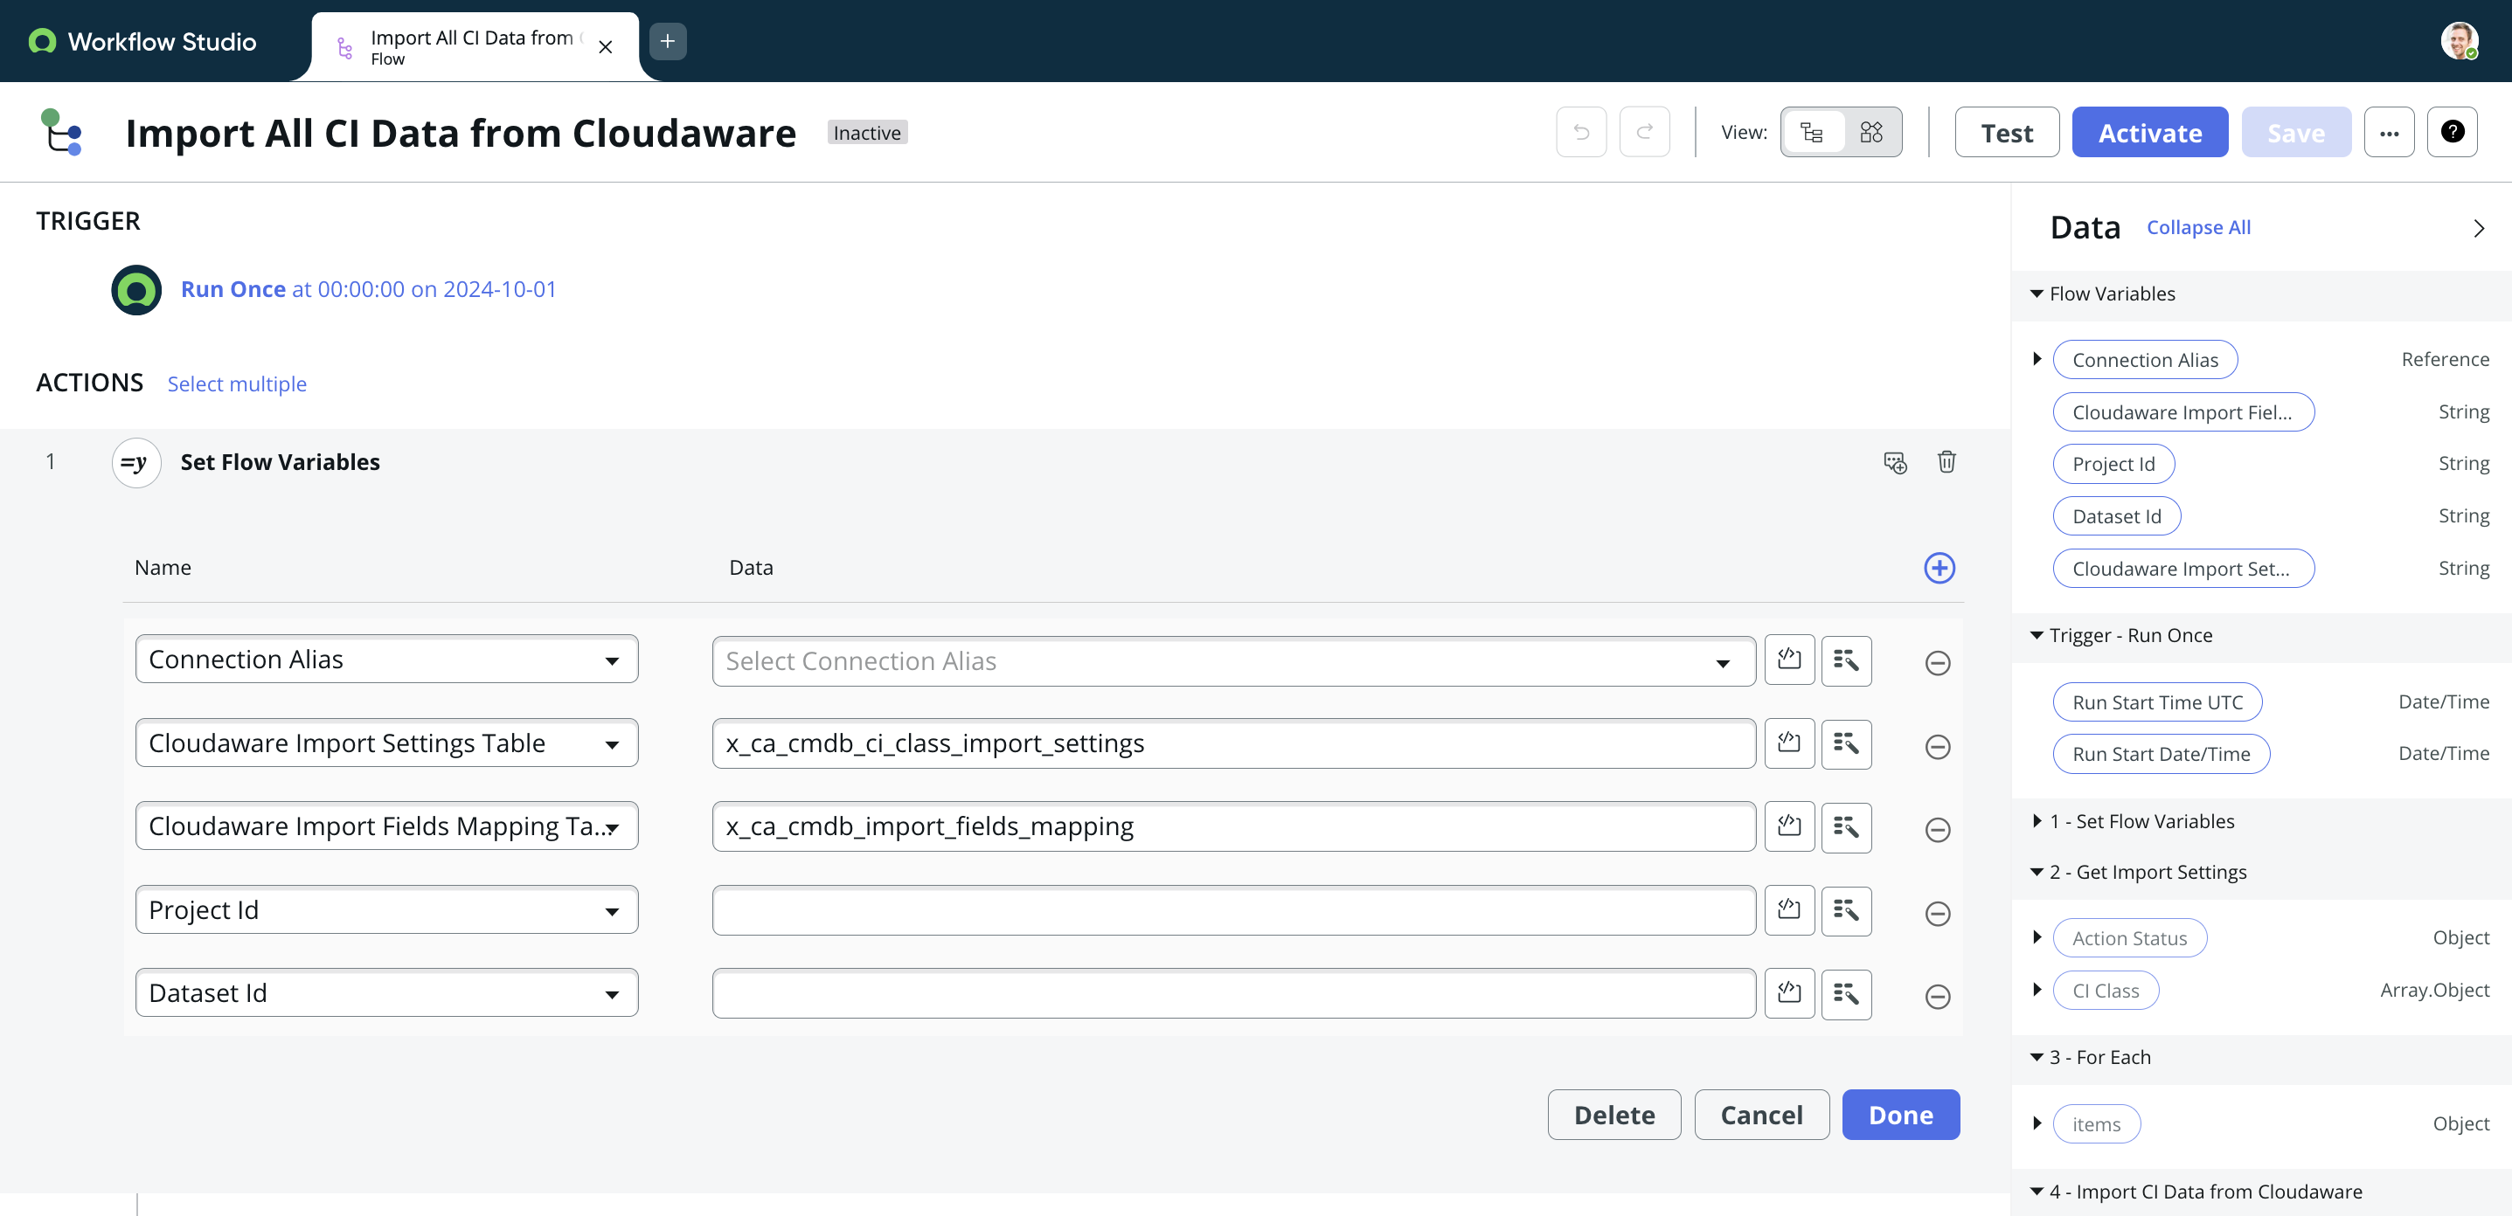Open a new tab with the plus button
Screen dimensions: 2512x1216
[667, 41]
